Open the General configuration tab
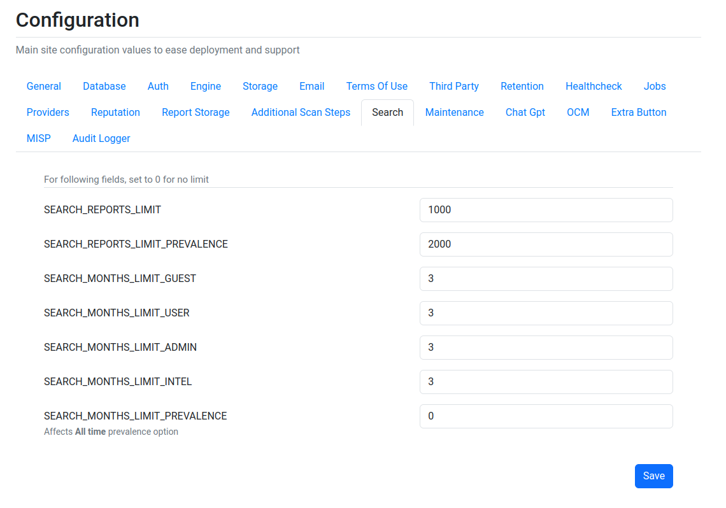This screenshot has height=508, width=726. click(x=43, y=87)
